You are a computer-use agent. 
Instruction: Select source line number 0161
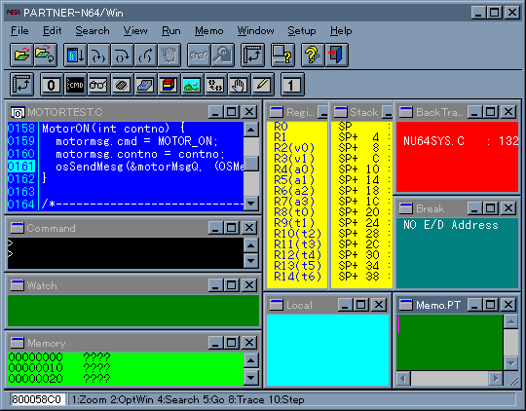21,167
